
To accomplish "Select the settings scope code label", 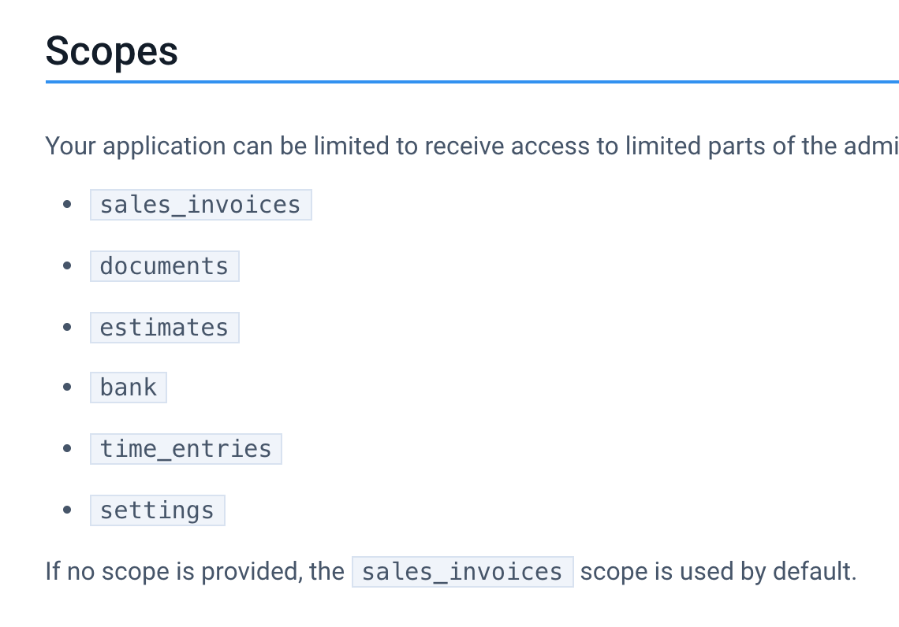I will [158, 510].
